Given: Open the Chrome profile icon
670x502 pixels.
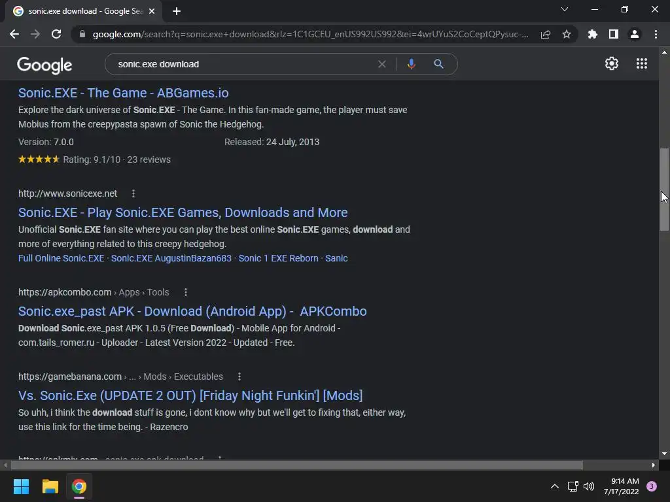Looking at the screenshot, I should (x=635, y=34).
